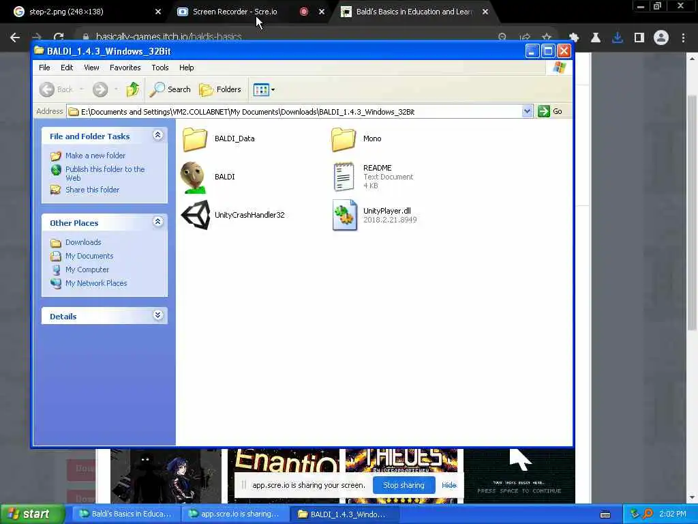Click the Stop sharing button
Image resolution: width=698 pixels, height=524 pixels.
404,485
